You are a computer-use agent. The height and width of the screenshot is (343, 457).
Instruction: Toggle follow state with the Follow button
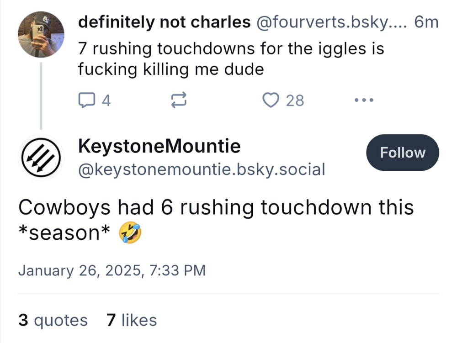(x=402, y=153)
